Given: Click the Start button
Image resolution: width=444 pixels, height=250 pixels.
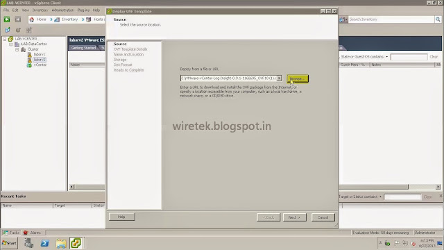Looking at the screenshot, I should 9,243.
